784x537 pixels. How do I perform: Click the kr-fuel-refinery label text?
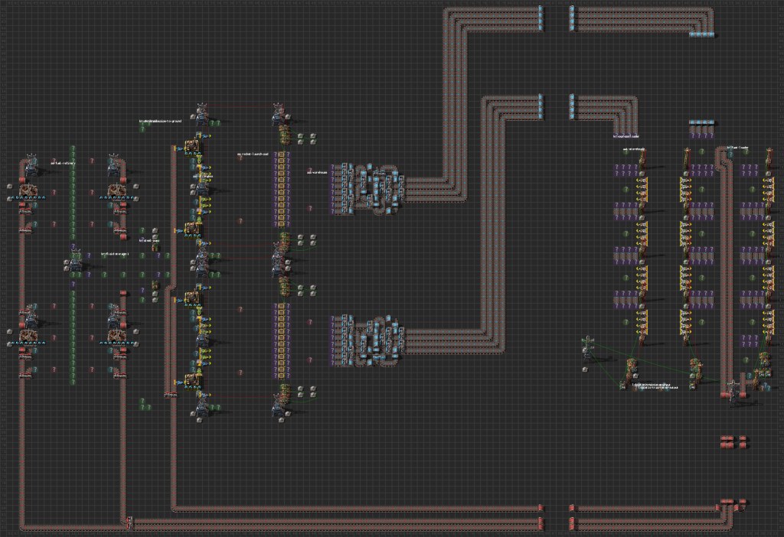[64, 163]
